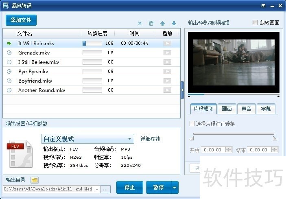Click the 结束 time input field
Screen dimensions: 286x199
259,150
